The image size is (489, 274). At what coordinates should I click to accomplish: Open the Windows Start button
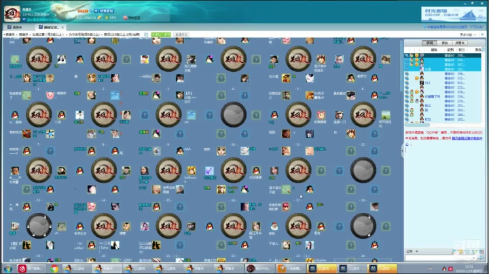(7, 269)
